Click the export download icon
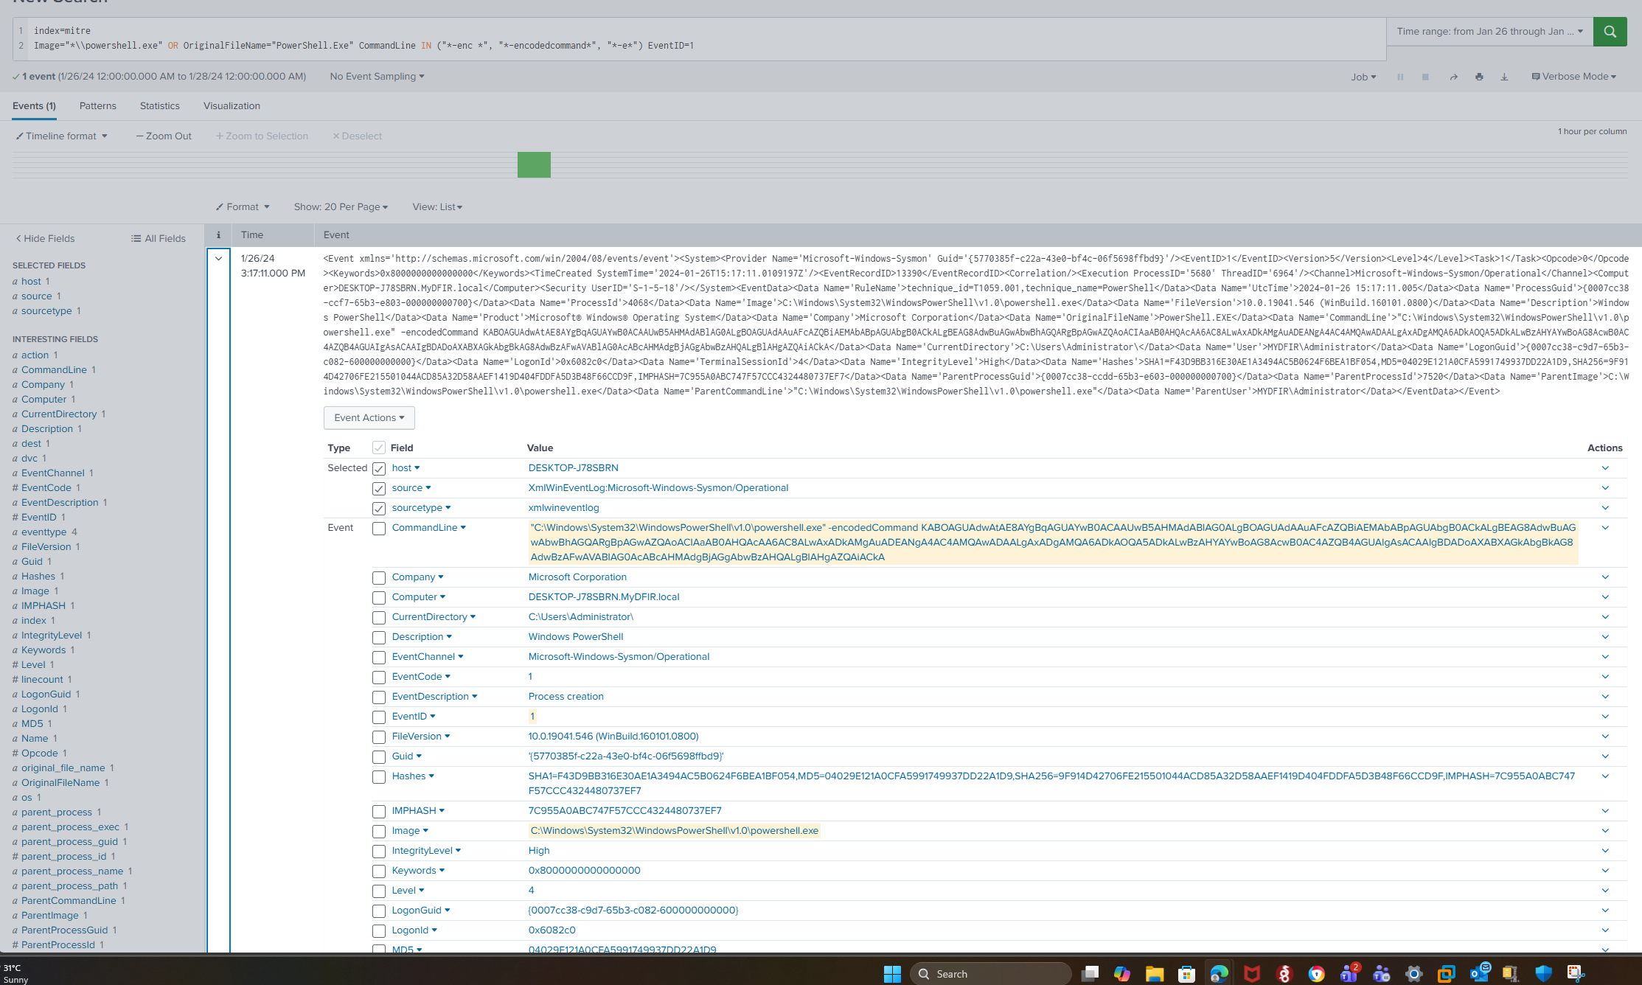 (1504, 77)
